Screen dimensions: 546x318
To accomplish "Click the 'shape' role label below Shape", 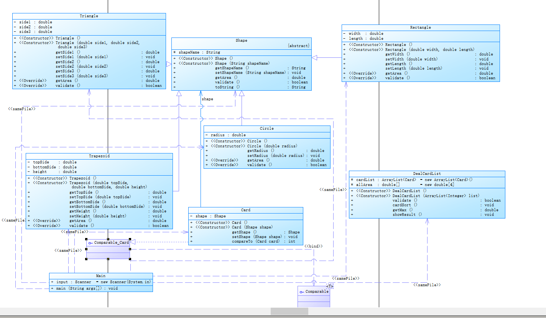I will tap(207, 99).
